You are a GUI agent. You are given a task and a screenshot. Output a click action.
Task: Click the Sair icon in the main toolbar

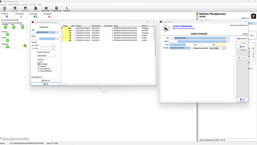coord(4,9)
